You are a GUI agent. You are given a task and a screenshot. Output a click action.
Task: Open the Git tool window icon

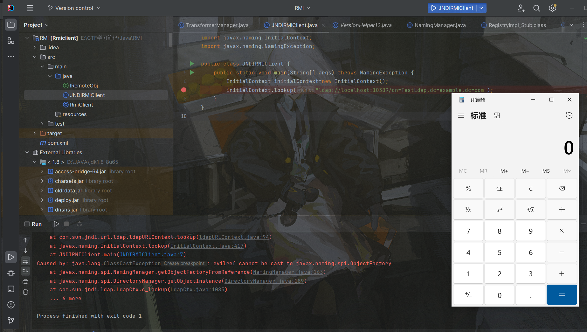pos(11,320)
